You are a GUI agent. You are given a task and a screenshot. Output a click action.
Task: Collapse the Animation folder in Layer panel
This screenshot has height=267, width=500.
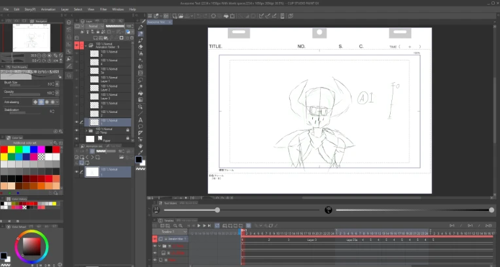pos(86,45)
